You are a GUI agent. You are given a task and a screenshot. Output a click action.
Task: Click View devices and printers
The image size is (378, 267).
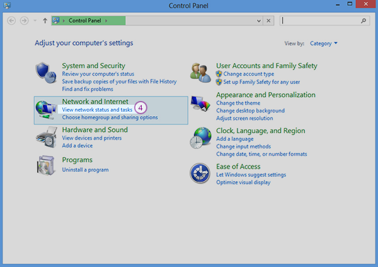click(x=91, y=138)
